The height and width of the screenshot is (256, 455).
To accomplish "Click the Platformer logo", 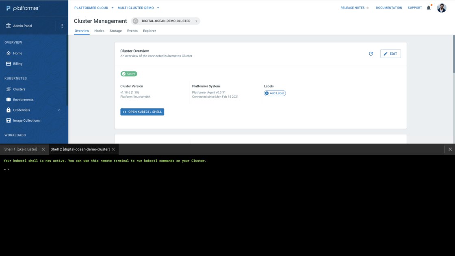I will click(23, 9).
